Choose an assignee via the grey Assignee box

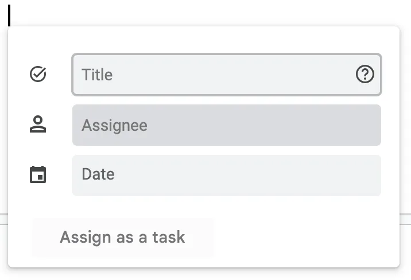(x=227, y=125)
